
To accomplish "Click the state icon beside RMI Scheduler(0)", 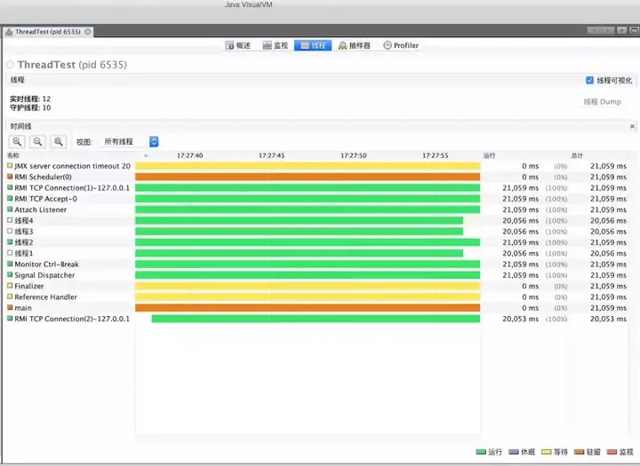I will pos(10,177).
